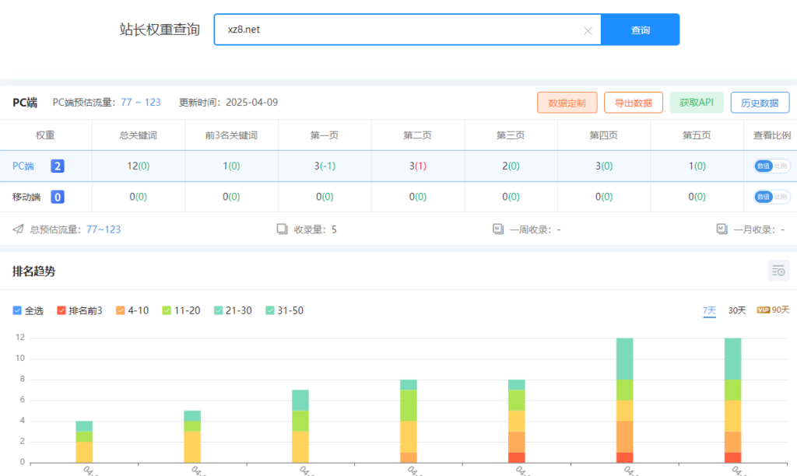Toggle PC端 row value/ratio switch
The height and width of the screenshot is (476, 797).
click(x=771, y=166)
